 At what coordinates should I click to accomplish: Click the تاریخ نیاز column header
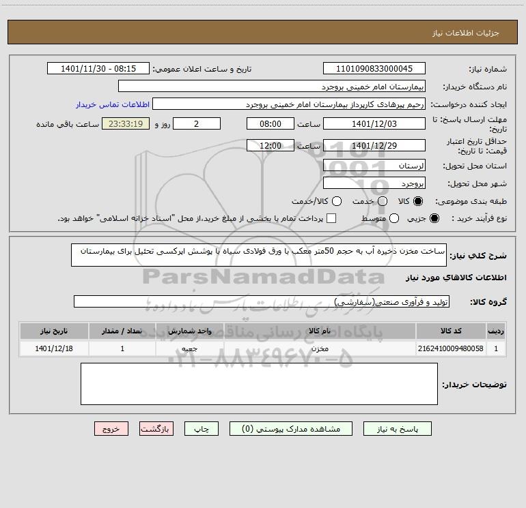tap(54, 331)
